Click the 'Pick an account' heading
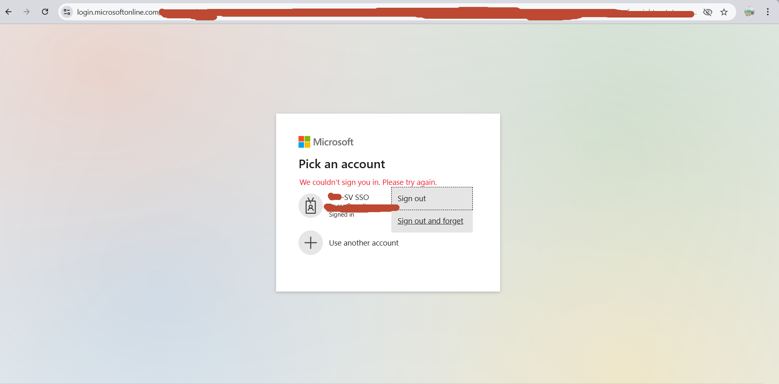Image resolution: width=779 pixels, height=384 pixels. coord(342,164)
